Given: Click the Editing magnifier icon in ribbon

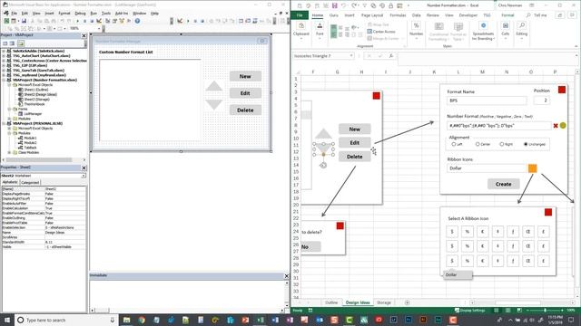Looking at the screenshot, I should (x=522, y=25).
